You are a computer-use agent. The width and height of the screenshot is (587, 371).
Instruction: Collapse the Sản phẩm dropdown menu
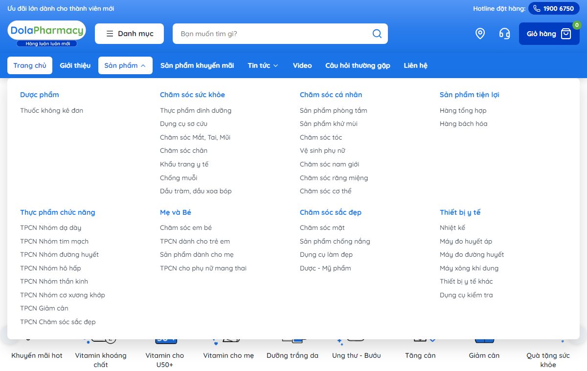[x=125, y=65]
